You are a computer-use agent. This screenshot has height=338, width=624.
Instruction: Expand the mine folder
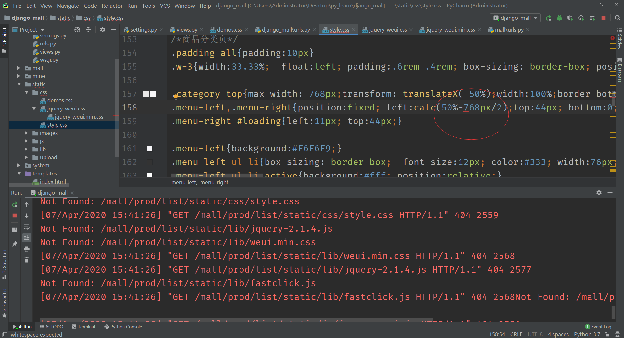[x=19, y=76]
